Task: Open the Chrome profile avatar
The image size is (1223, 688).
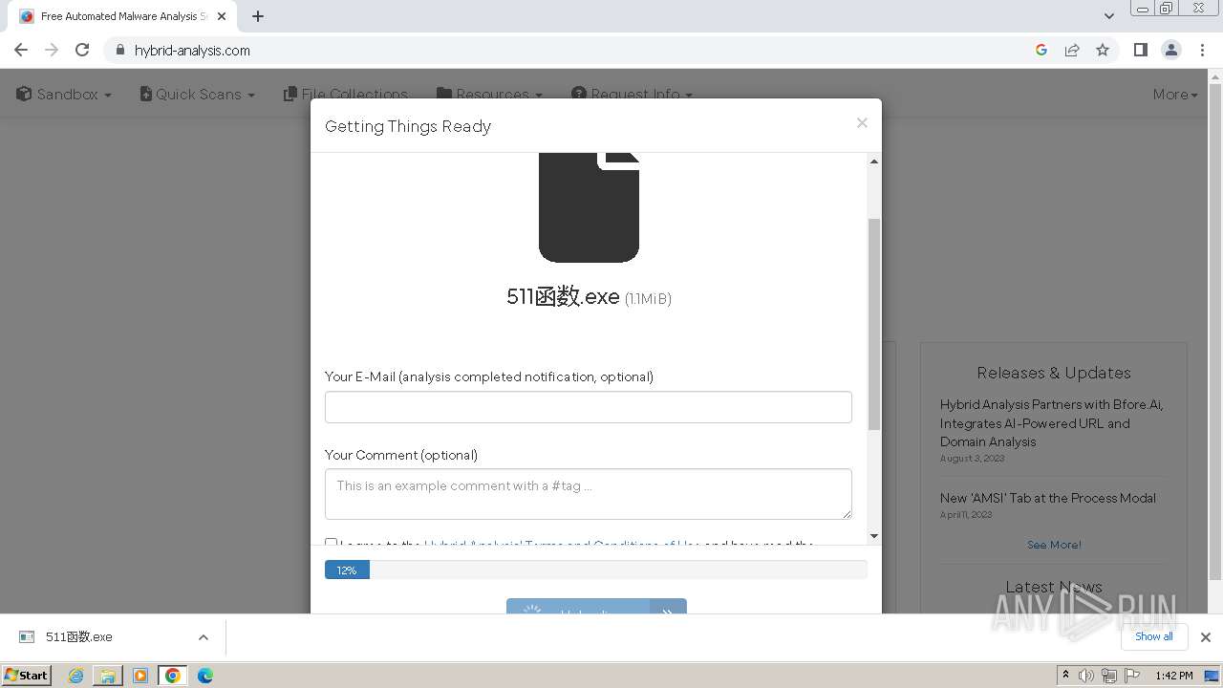Action: [1171, 50]
